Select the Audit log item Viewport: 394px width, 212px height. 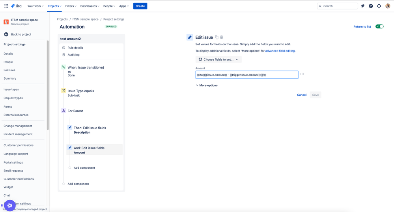73,55
